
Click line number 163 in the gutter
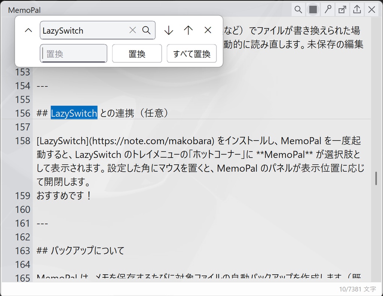(x=23, y=251)
